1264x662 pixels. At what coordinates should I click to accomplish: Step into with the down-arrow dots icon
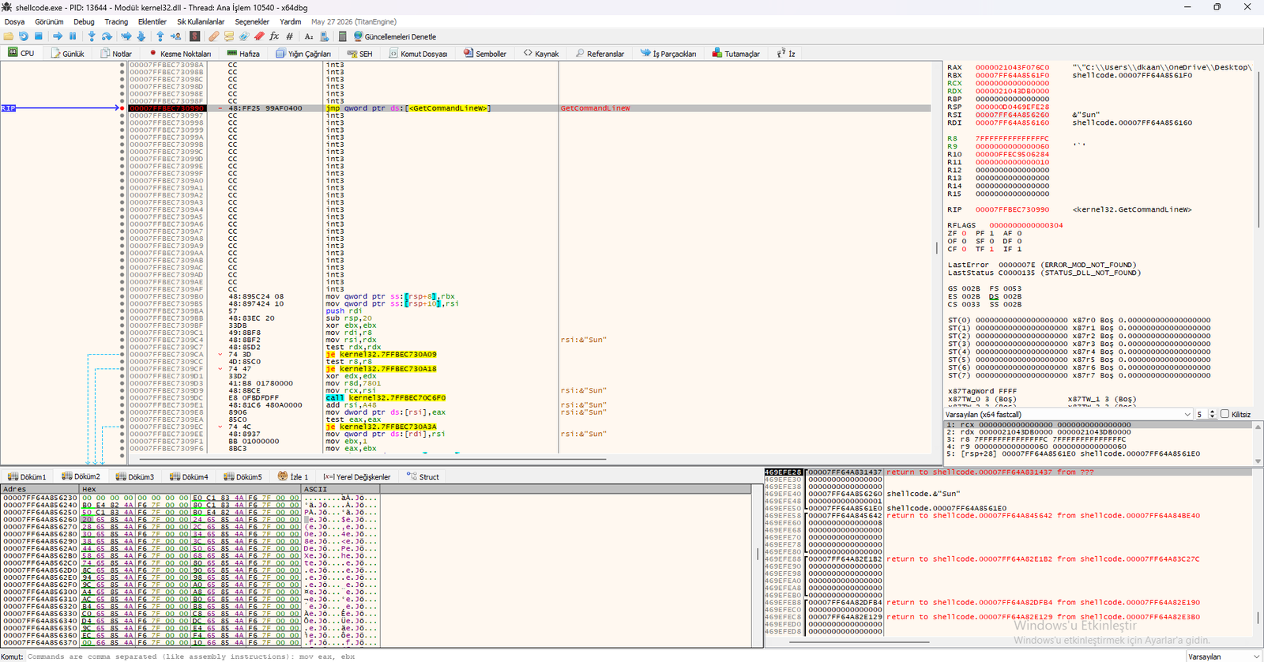92,36
